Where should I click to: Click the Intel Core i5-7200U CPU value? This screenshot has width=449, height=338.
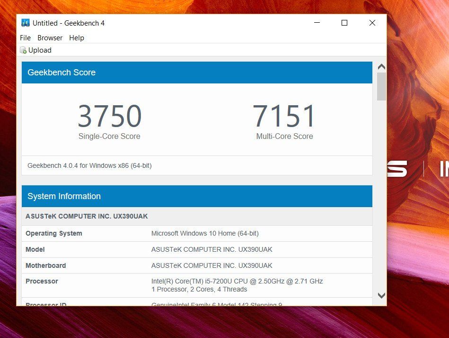click(x=237, y=281)
